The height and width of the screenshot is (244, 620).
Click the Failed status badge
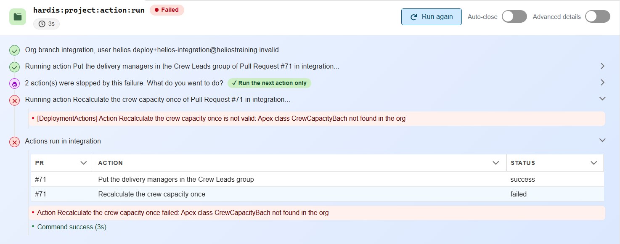[167, 10]
